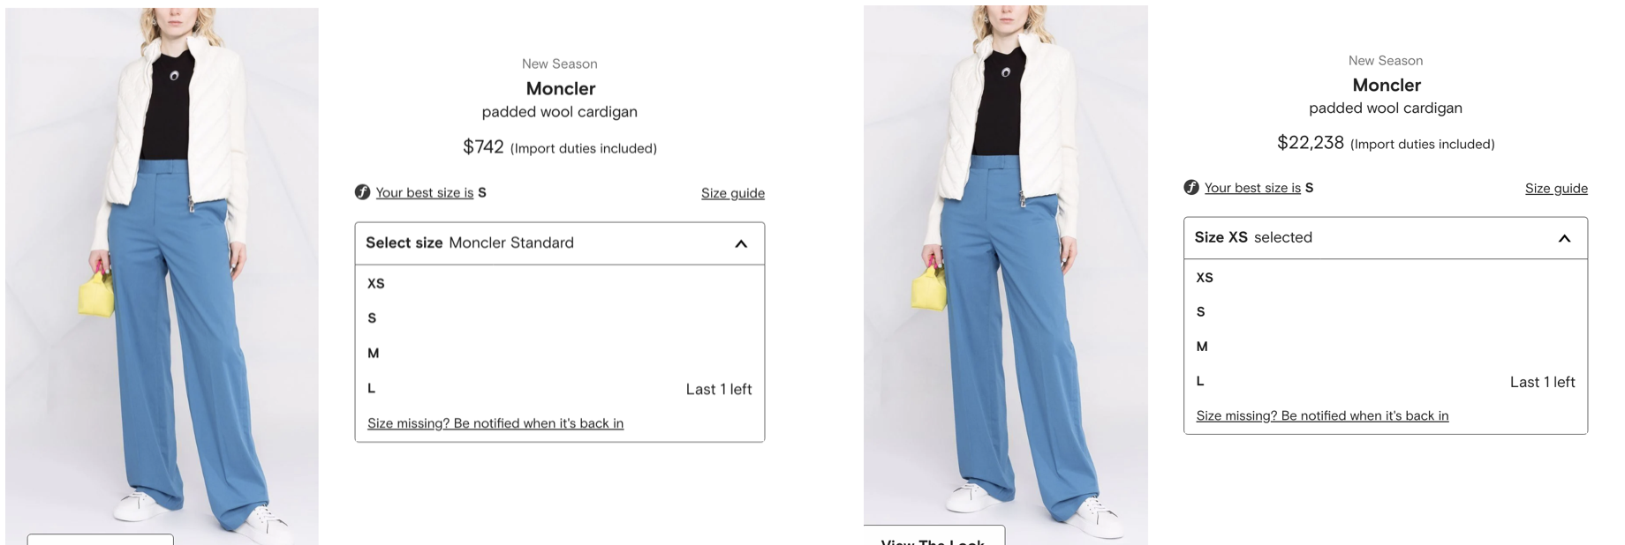Click 'Your best size is' link in $742 listing
1625x545 pixels.
tap(425, 192)
